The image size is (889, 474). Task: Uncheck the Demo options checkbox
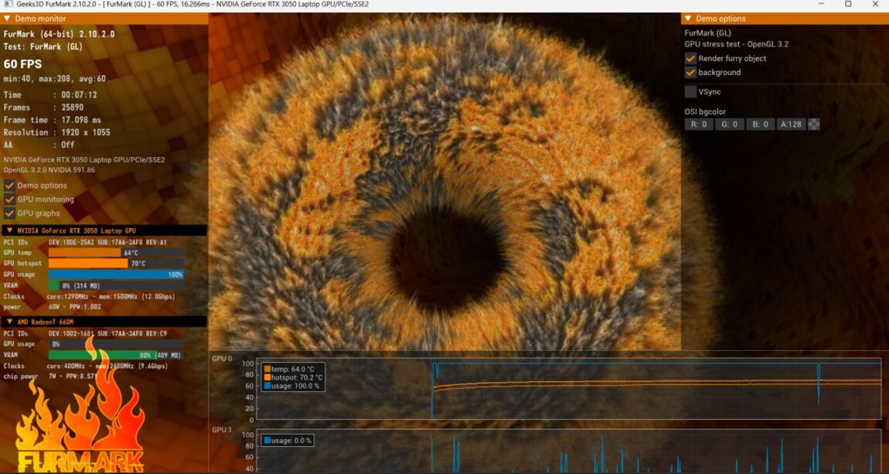(x=9, y=186)
